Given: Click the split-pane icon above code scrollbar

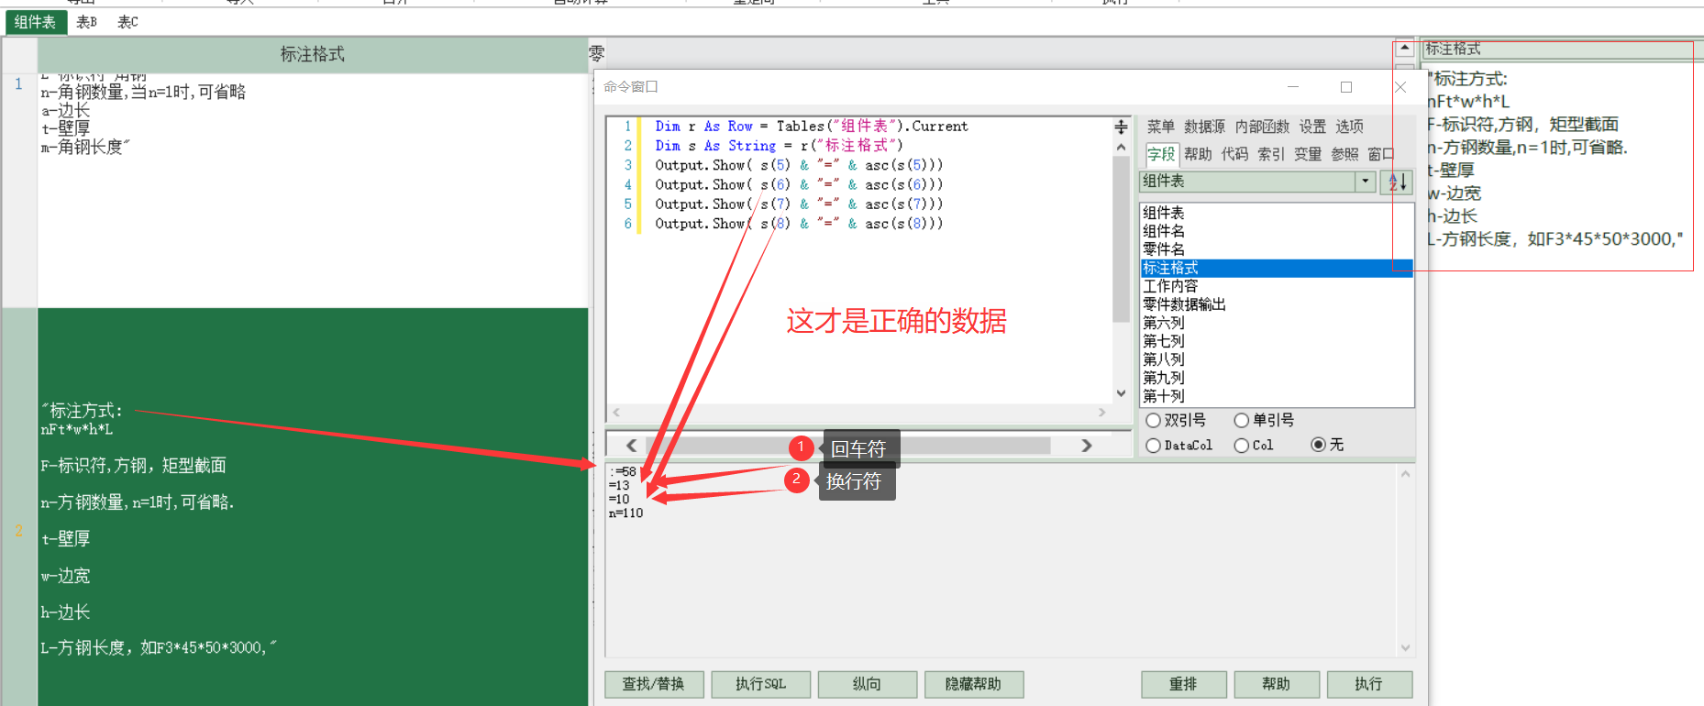Looking at the screenshot, I should tap(1121, 127).
